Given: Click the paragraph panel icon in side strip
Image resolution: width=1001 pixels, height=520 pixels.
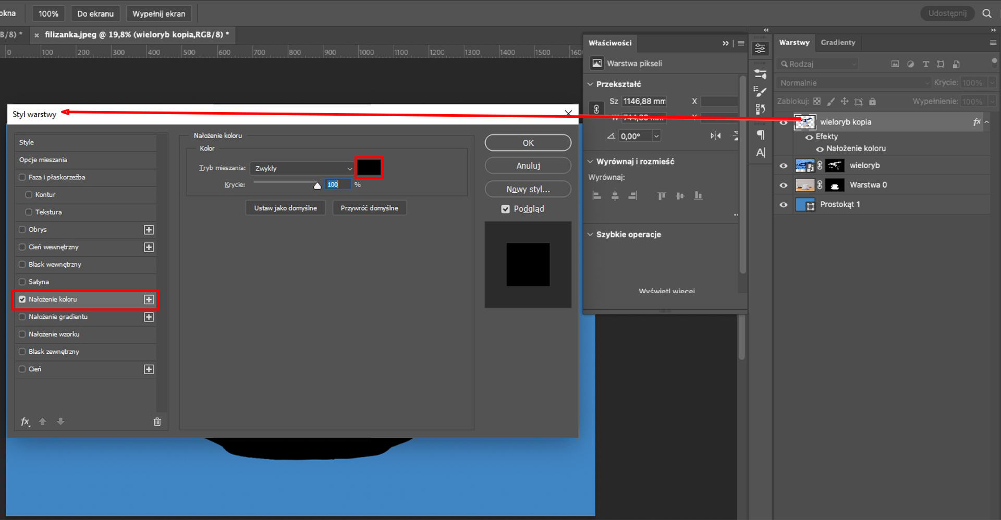Looking at the screenshot, I should coord(761,135).
